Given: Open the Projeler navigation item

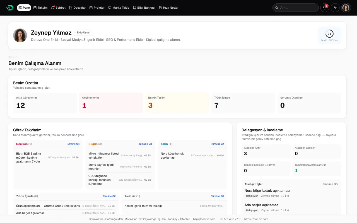Looking at the screenshot, I should 97,8.
